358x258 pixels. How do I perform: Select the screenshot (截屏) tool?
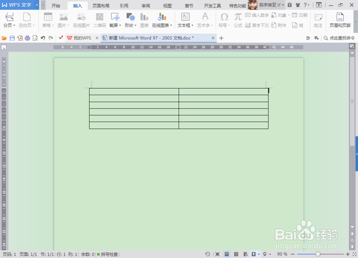point(115,20)
